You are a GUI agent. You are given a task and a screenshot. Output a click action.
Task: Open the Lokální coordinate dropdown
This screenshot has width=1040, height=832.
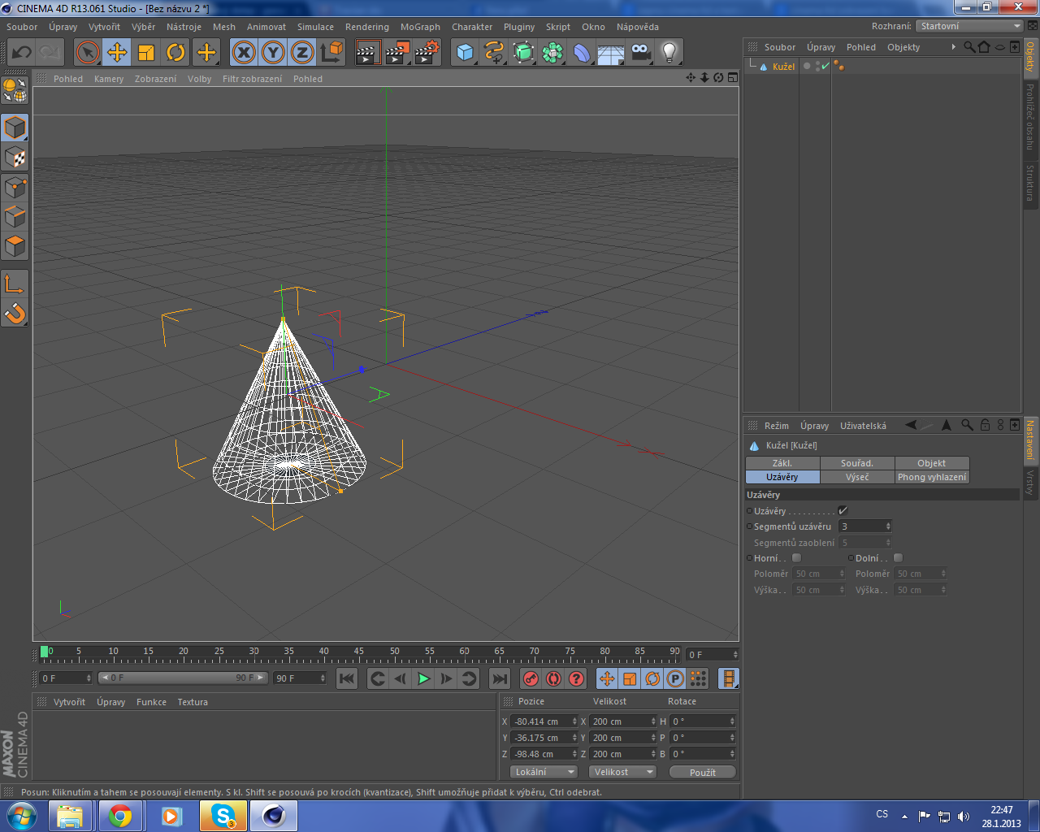(x=543, y=772)
